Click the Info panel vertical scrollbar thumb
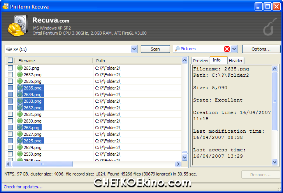The height and width of the screenshot is (193, 283). click(x=274, y=102)
